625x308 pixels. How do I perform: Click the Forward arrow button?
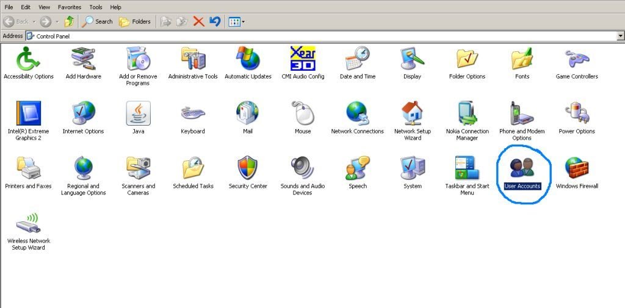click(x=45, y=21)
